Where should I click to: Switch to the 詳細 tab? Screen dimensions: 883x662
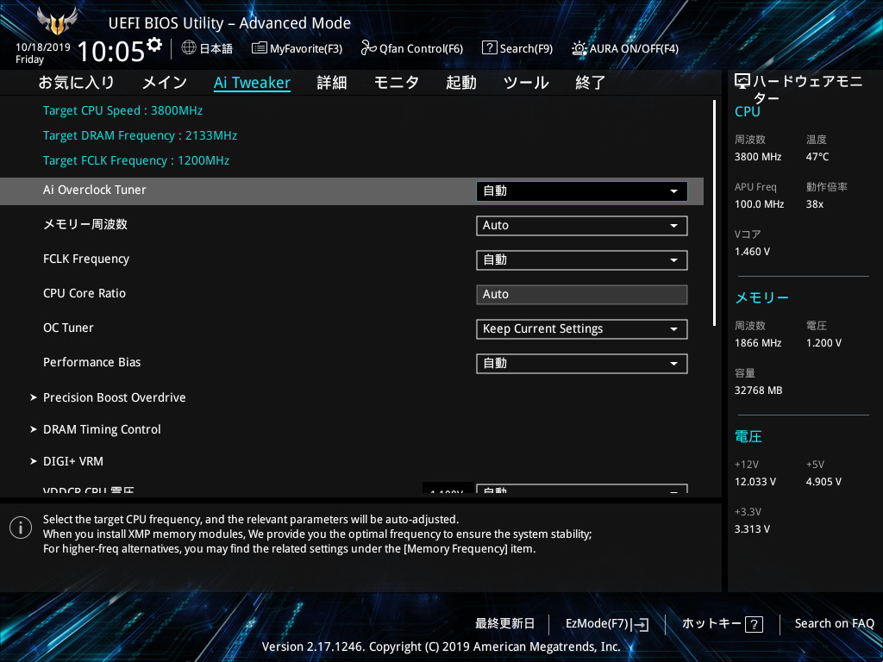click(332, 83)
